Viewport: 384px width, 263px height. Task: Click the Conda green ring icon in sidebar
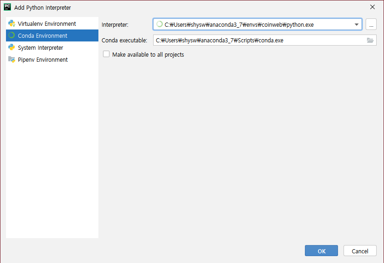(x=11, y=35)
